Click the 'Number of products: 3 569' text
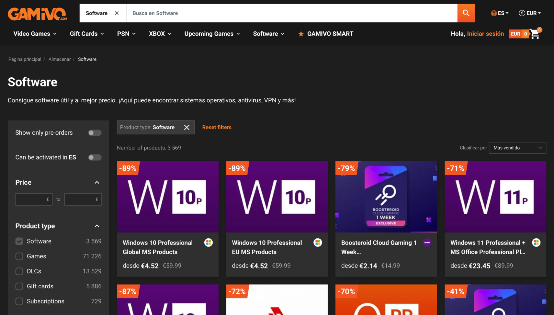 [149, 148]
